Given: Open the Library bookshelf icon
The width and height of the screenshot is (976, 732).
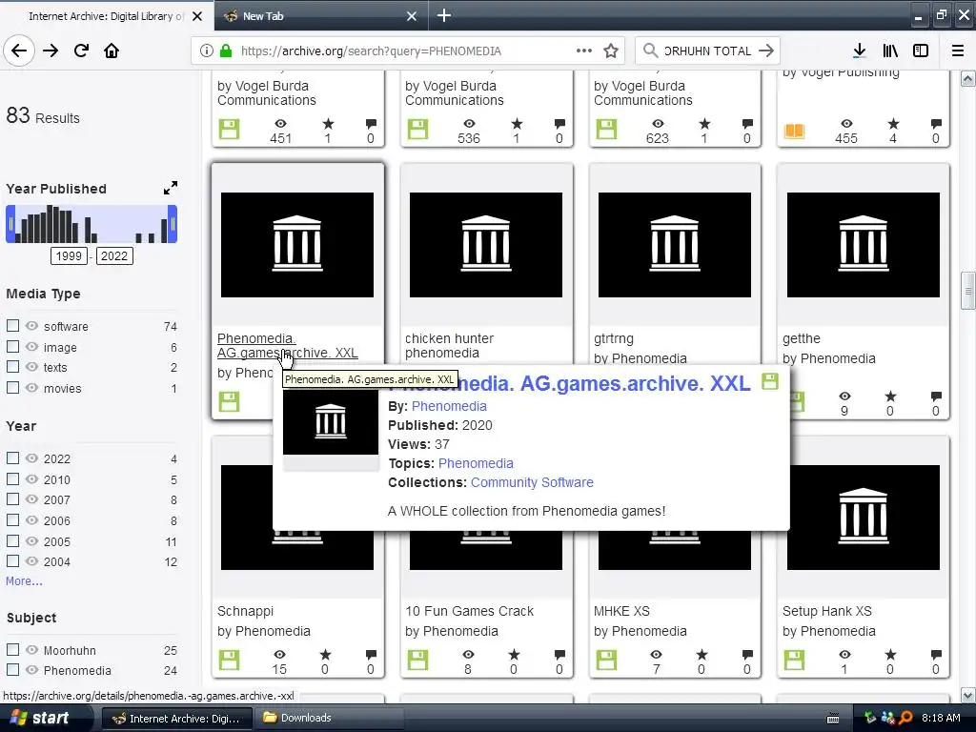Looking at the screenshot, I should (890, 51).
